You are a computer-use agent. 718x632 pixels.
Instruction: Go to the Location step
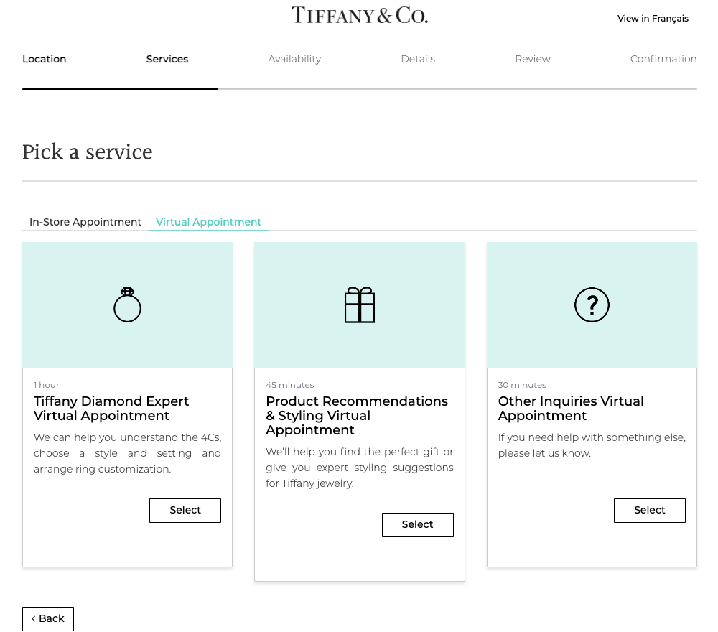tap(45, 59)
